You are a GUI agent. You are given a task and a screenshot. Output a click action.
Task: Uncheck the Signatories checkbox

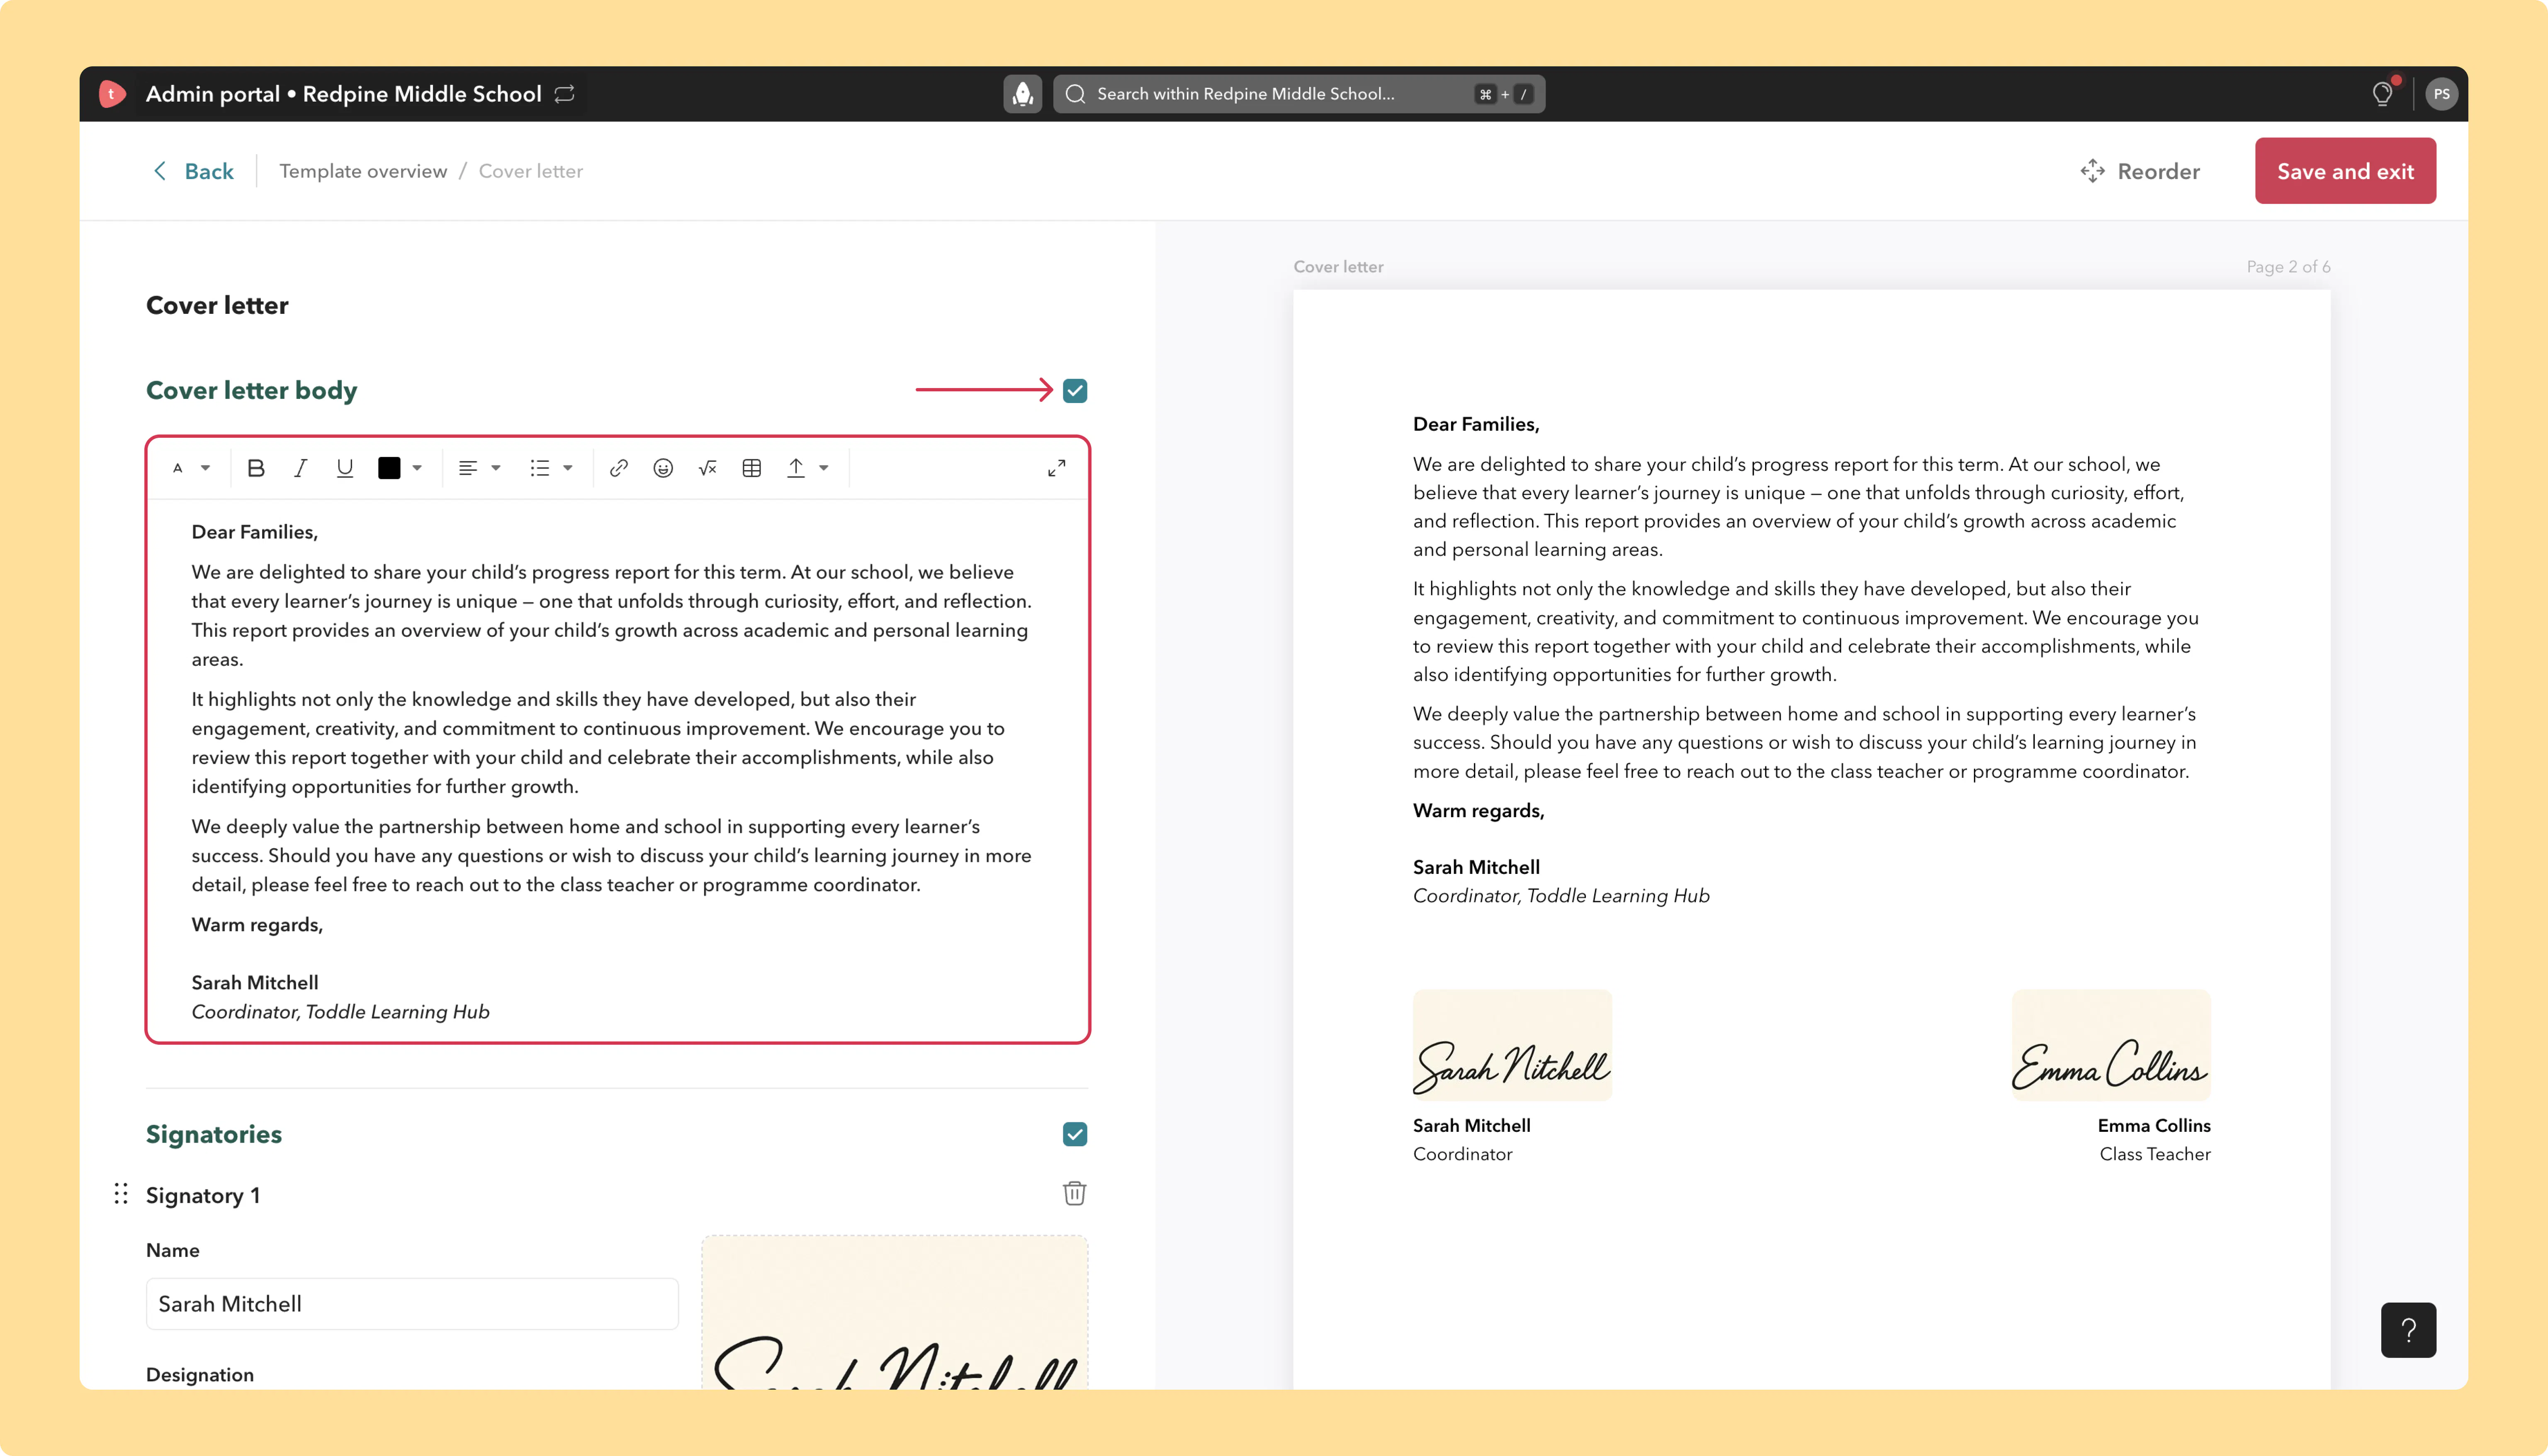coord(1075,1134)
